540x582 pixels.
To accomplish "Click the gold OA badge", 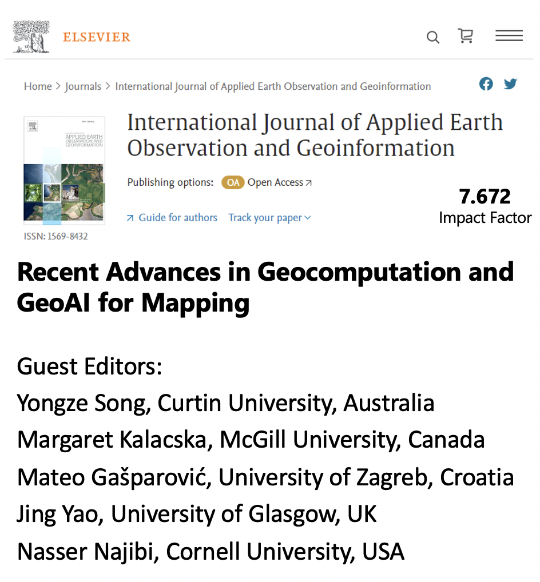I will pyautogui.click(x=232, y=182).
